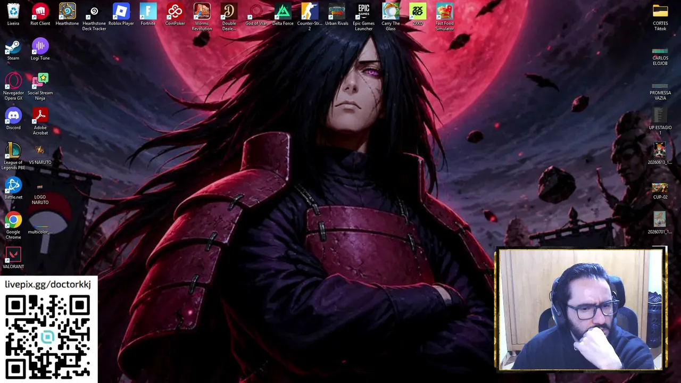Open the Logi Tune icon
This screenshot has height=383, width=681.
click(40, 46)
